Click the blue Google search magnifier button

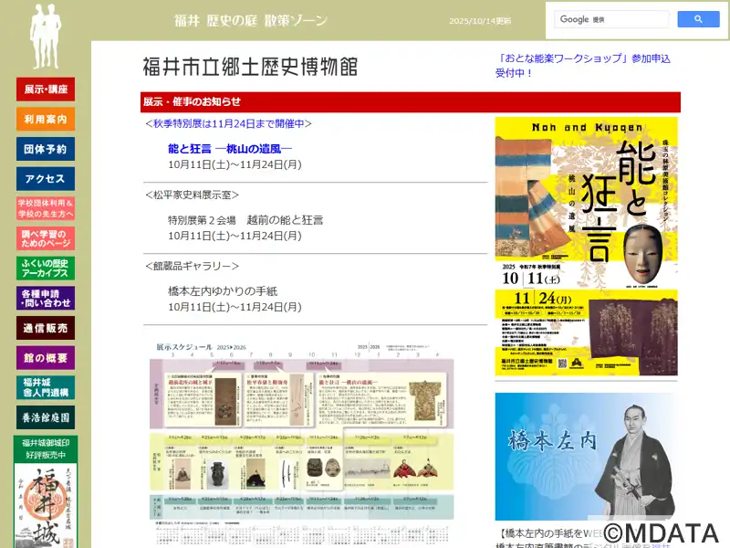698,19
